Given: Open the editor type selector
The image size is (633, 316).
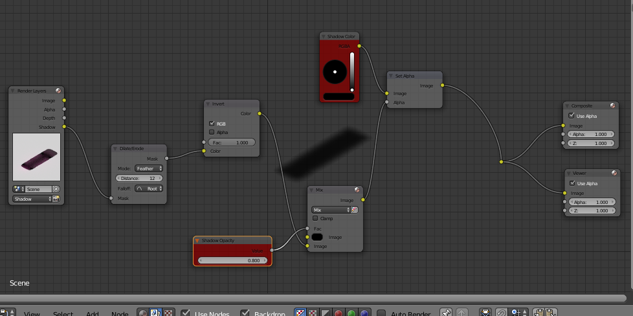Looking at the screenshot, I should click(x=8, y=313).
